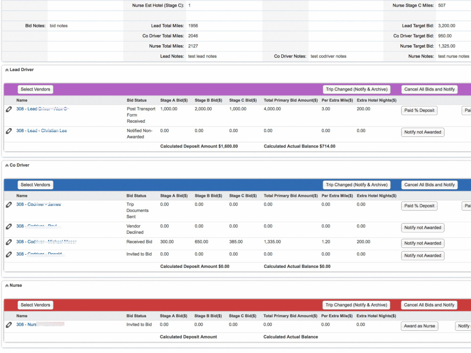The height and width of the screenshot is (353, 471).
Task: Trip Changed (Notify & Archive) for Co Driver
Action: [x=357, y=185]
